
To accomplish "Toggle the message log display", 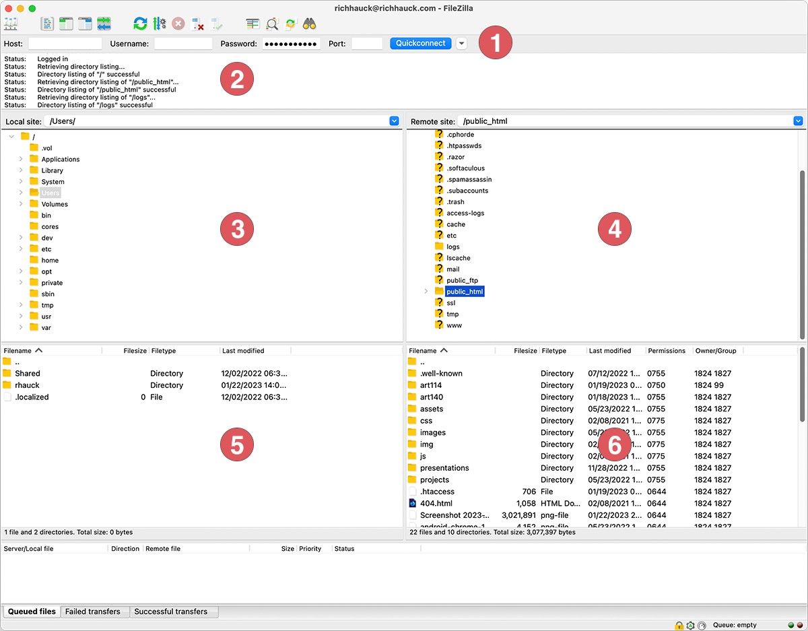I will (x=47, y=24).
